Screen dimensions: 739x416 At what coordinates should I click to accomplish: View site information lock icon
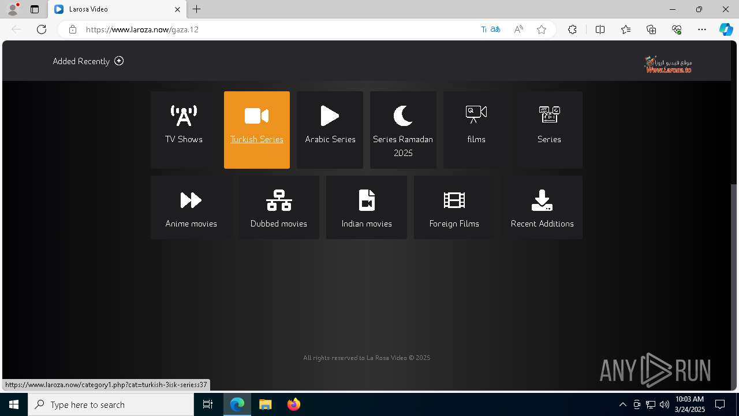(73, 29)
